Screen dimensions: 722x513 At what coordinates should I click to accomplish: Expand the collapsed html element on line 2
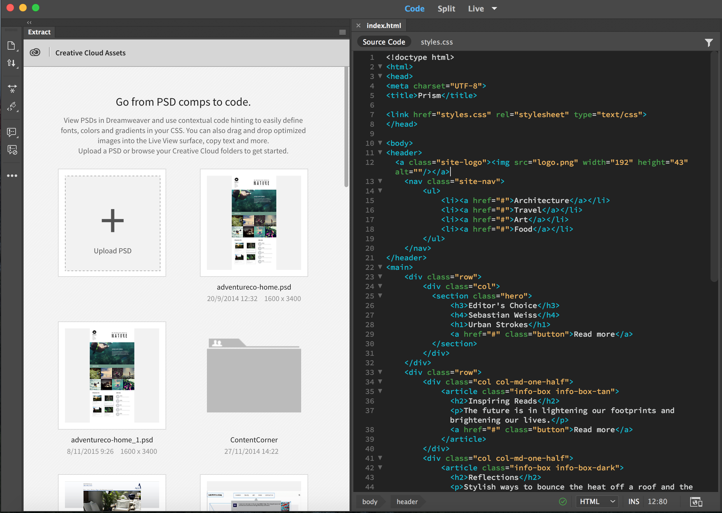click(x=378, y=67)
